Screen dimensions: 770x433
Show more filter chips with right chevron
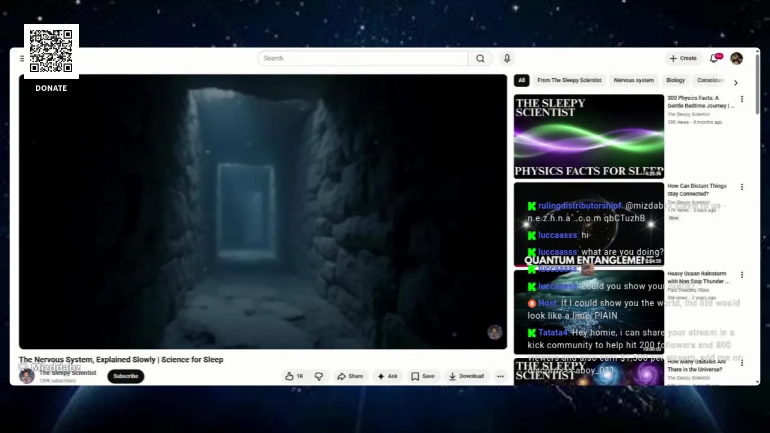[x=735, y=82]
